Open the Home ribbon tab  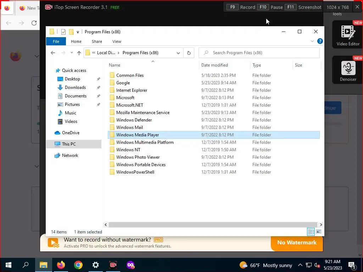pos(76,41)
